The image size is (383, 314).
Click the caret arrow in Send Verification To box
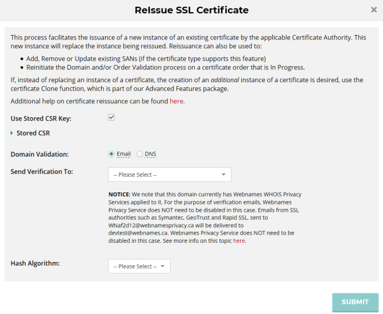(223, 175)
